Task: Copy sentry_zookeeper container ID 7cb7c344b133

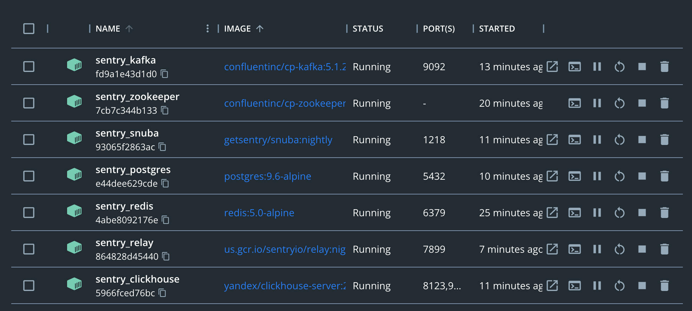Action: (x=165, y=110)
